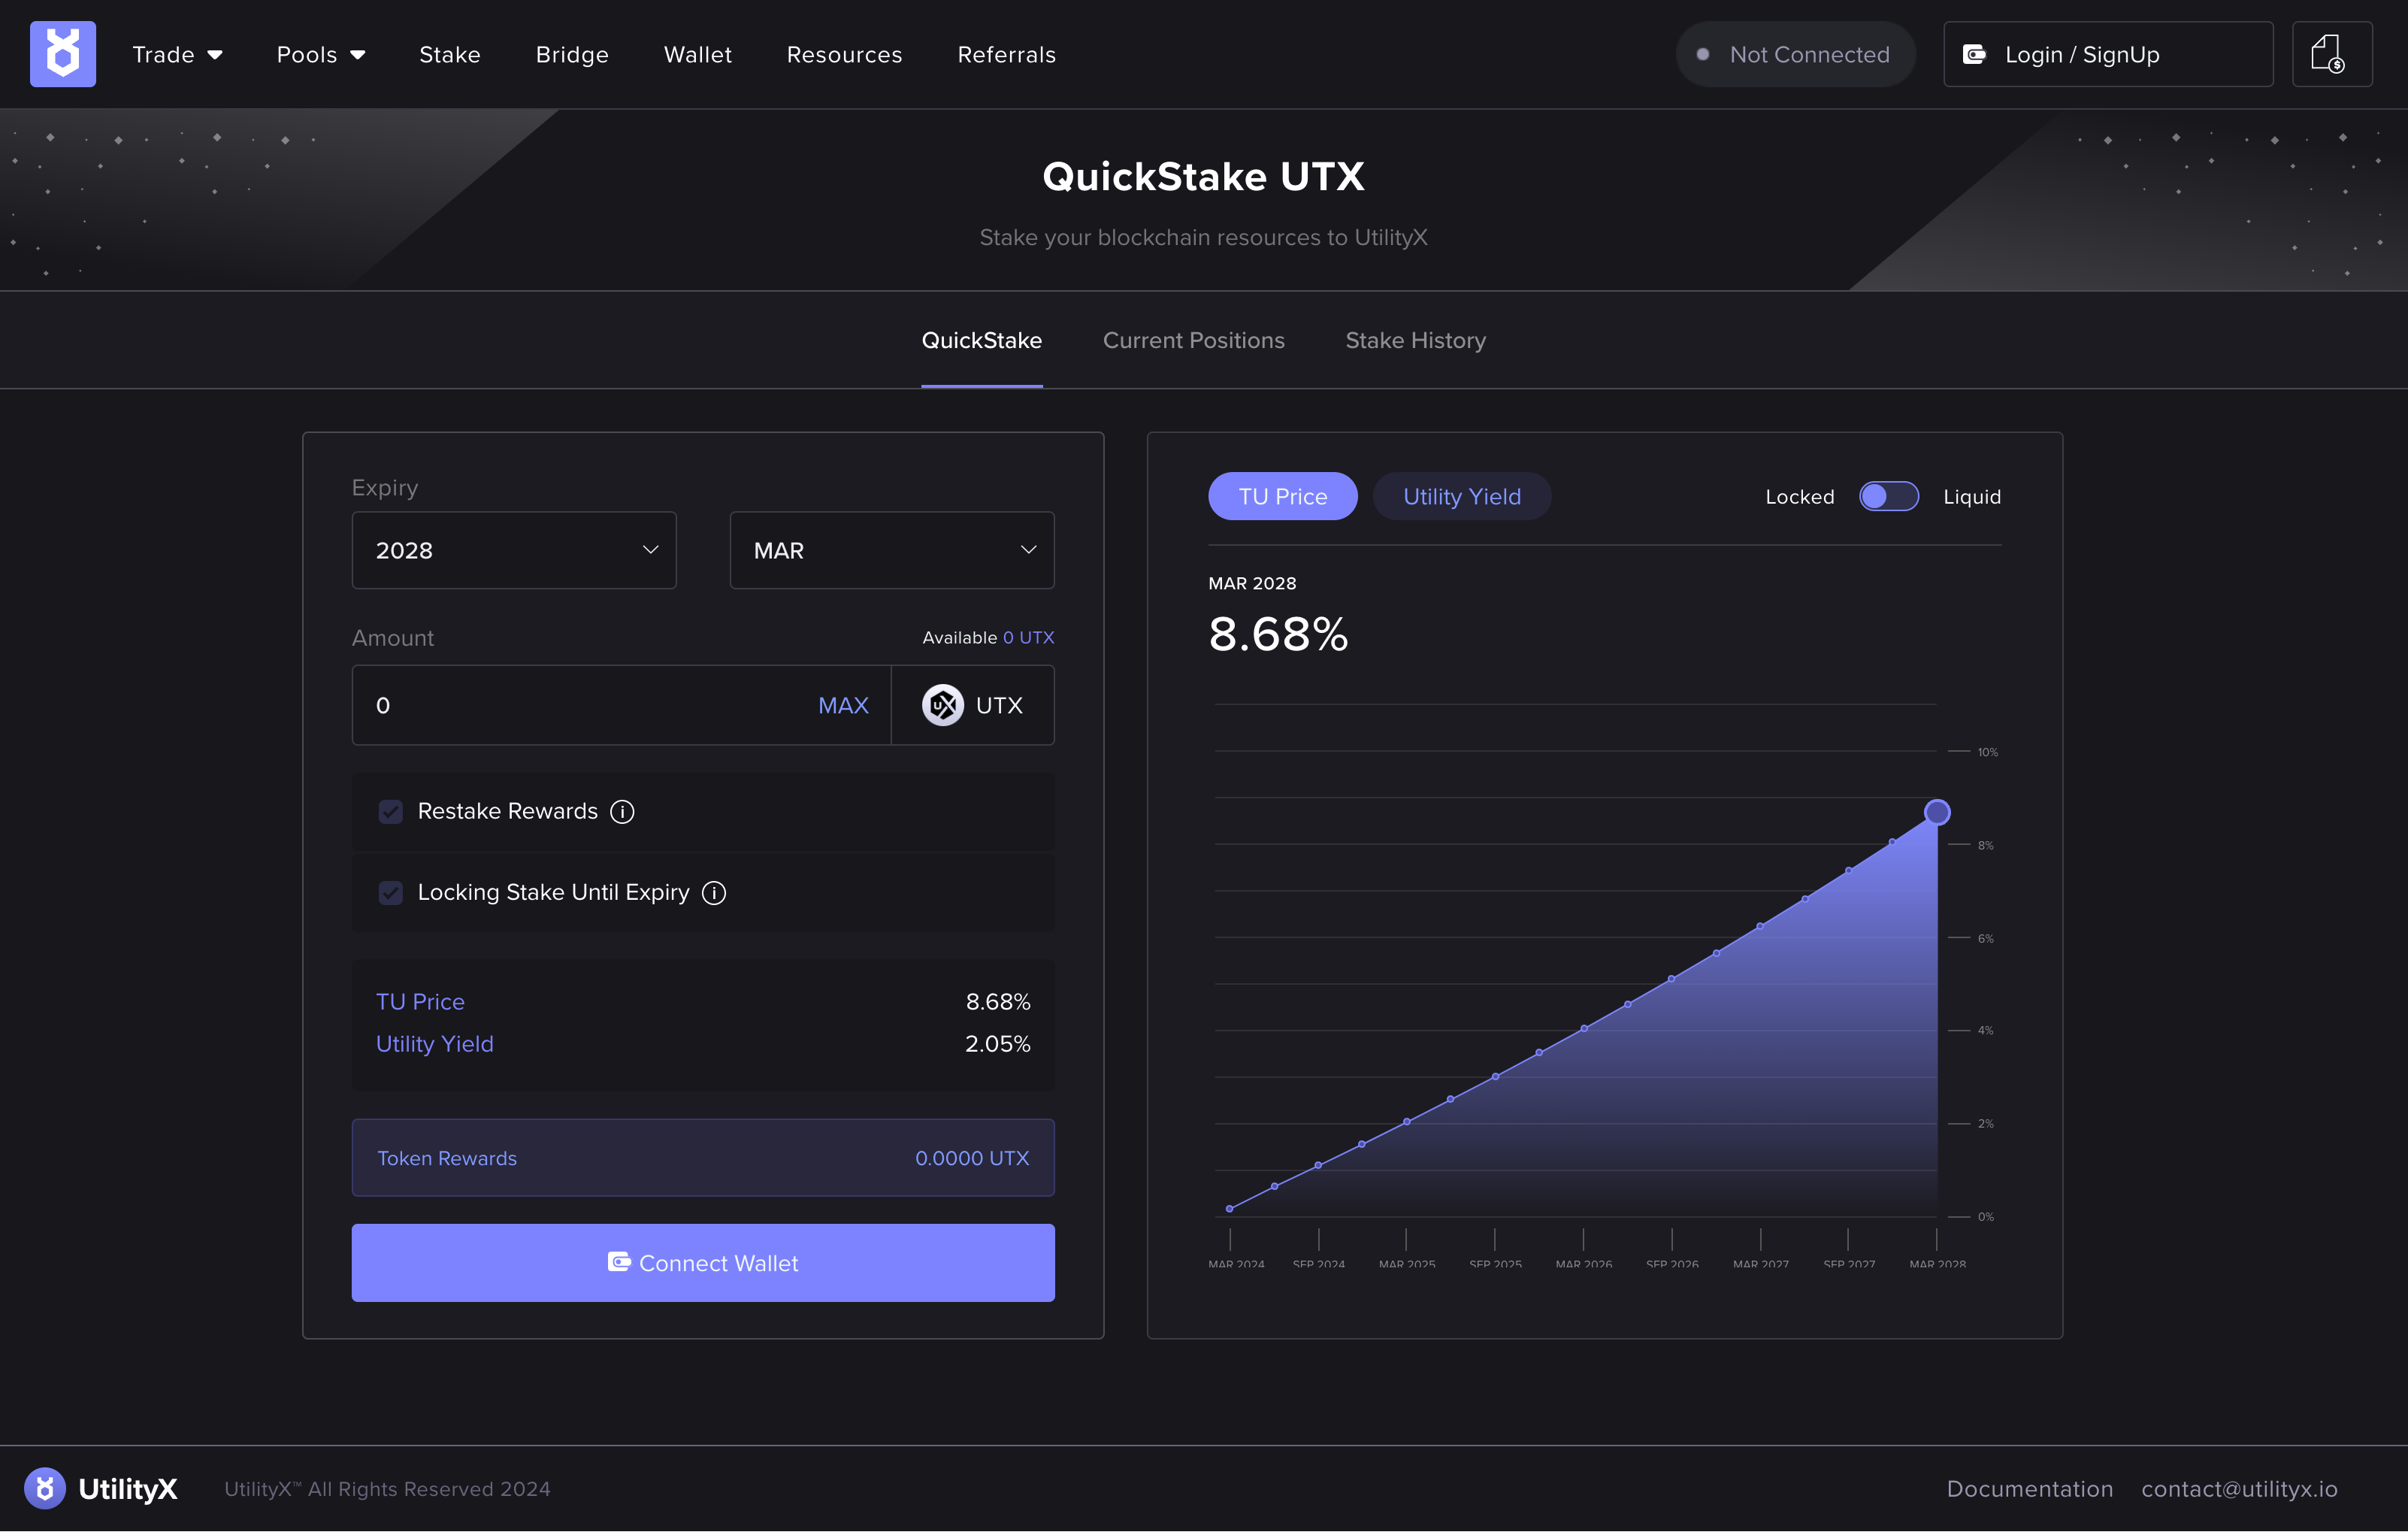
Task: Toggle Locking Stake Until Expiry checkbox
Action: pyautogui.click(x=391, y=892)
